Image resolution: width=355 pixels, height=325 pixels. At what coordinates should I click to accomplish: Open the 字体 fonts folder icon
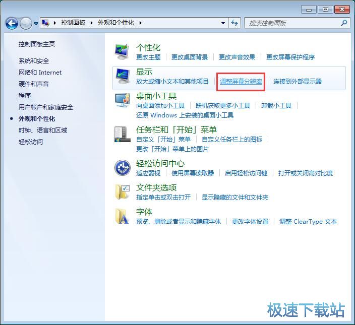coord(122,216)
